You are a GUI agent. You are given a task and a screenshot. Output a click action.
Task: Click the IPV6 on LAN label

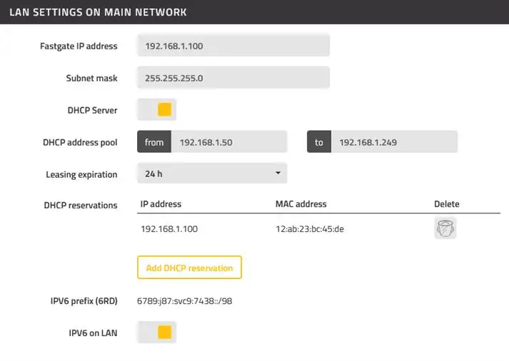click(93, 333)
